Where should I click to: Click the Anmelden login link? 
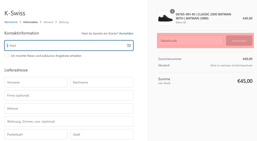point(126,33)
